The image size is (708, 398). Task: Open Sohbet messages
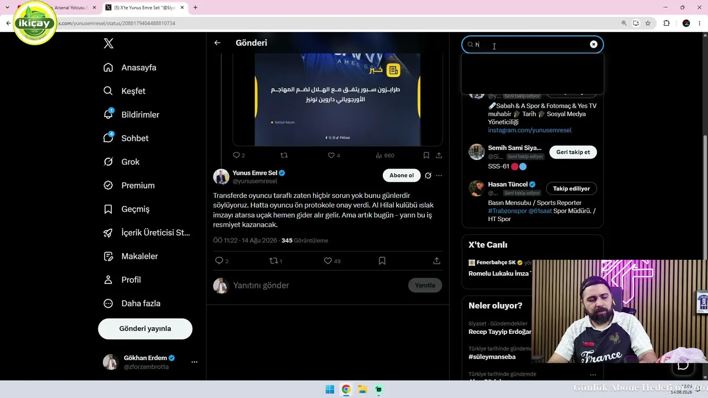[x=126, y=138]
